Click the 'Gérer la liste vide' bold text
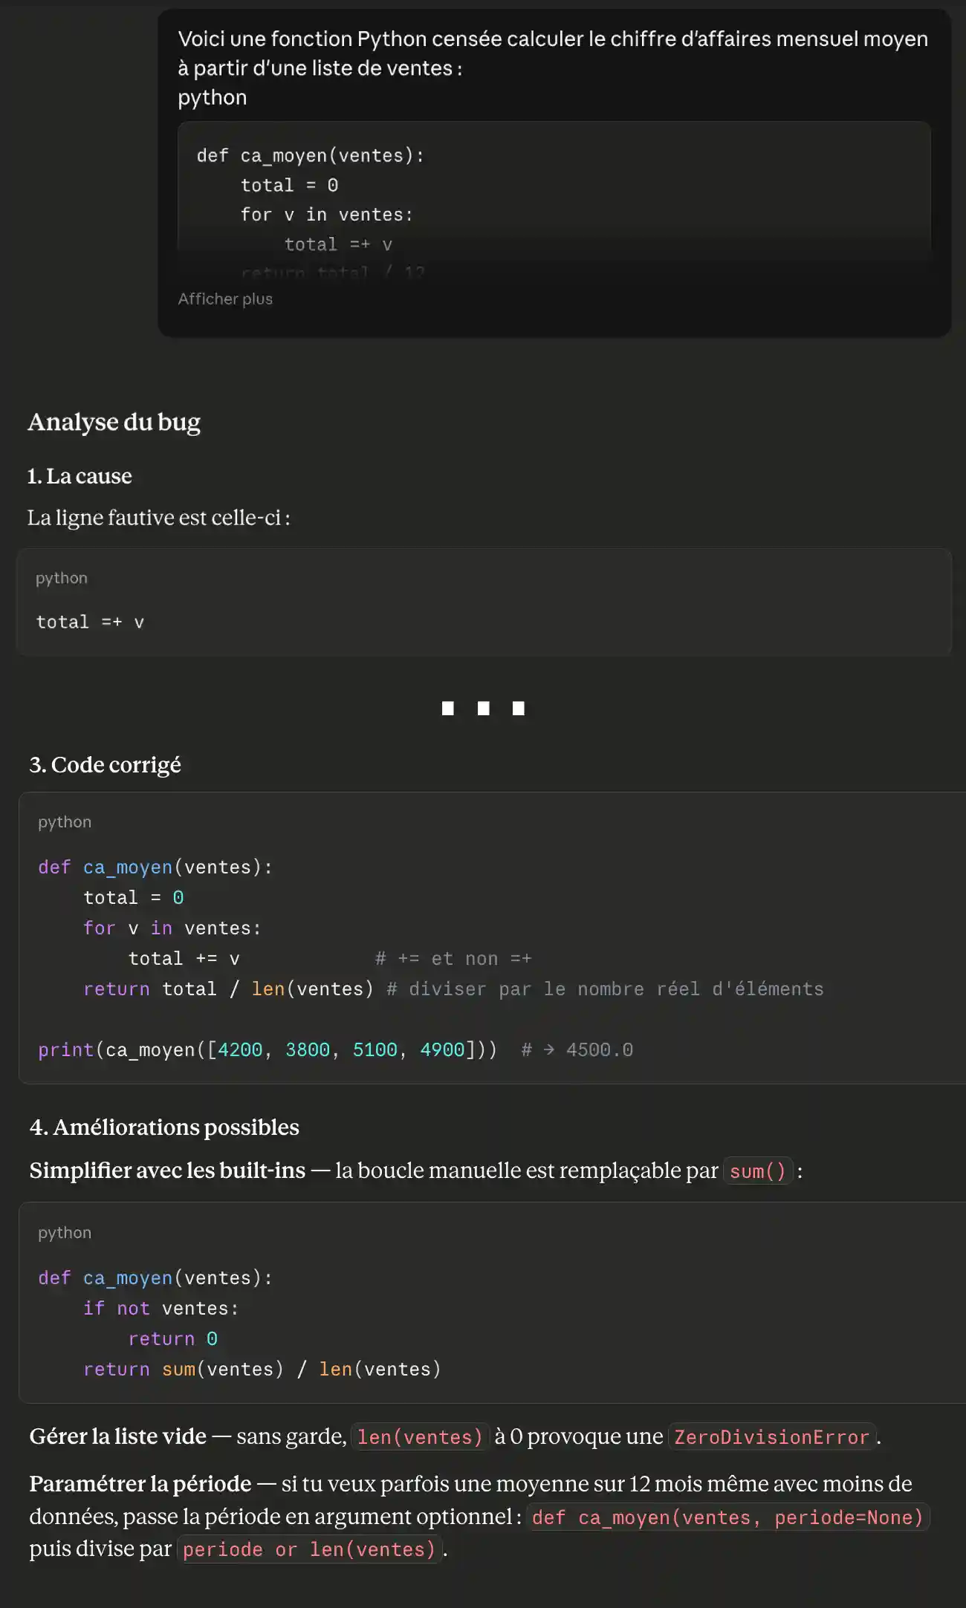 click(117, 1436)
